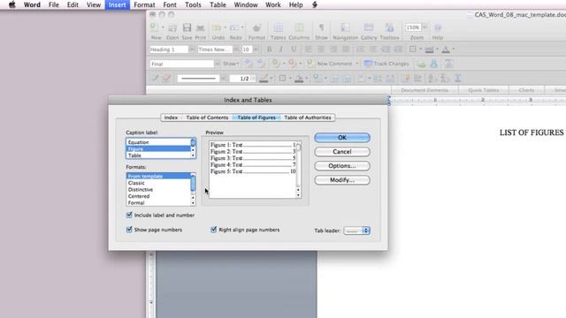The image size is (566, 318).
Task: Open the Tab leader dropdown
Action: pos(357,231)
